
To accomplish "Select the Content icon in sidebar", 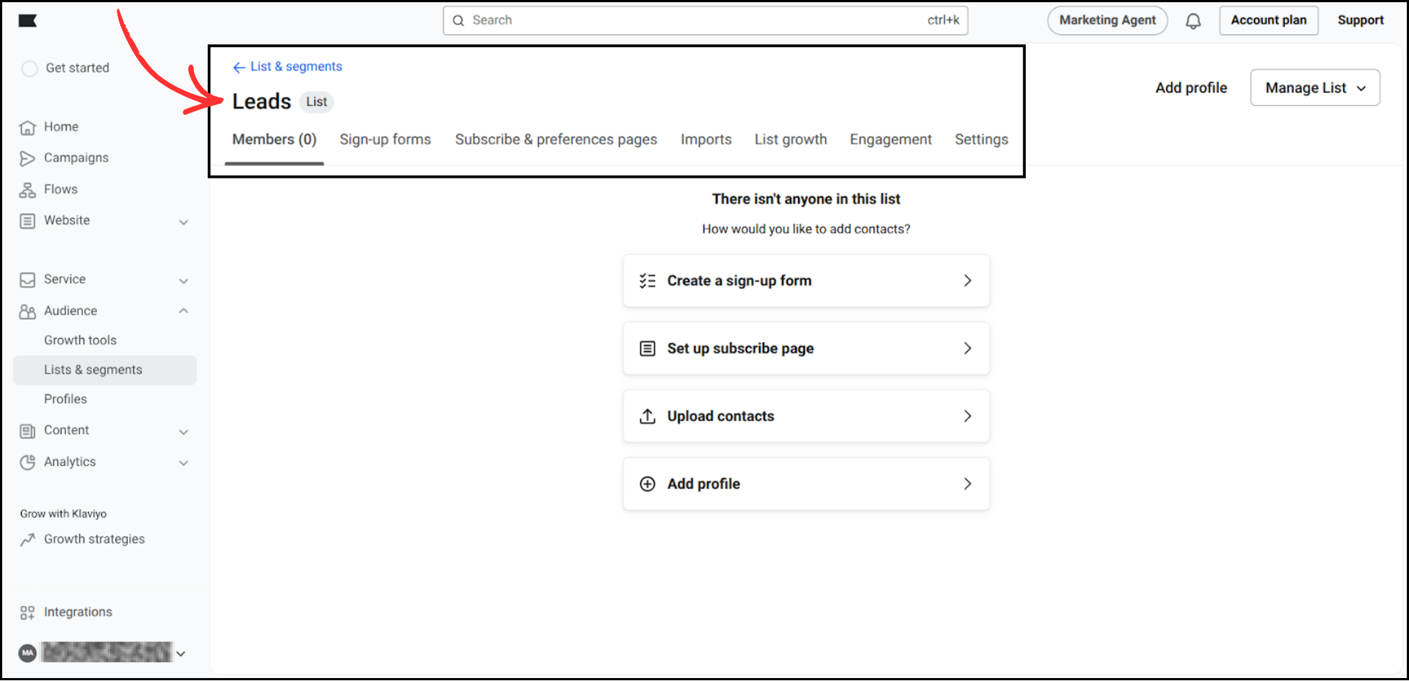I will click(x=27, y=430).
